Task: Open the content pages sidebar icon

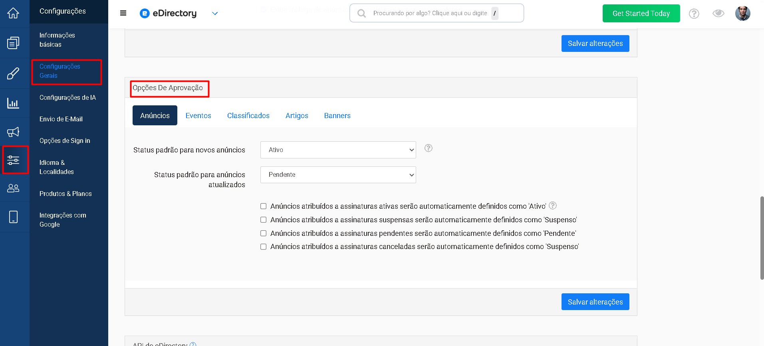Action: 13,43
